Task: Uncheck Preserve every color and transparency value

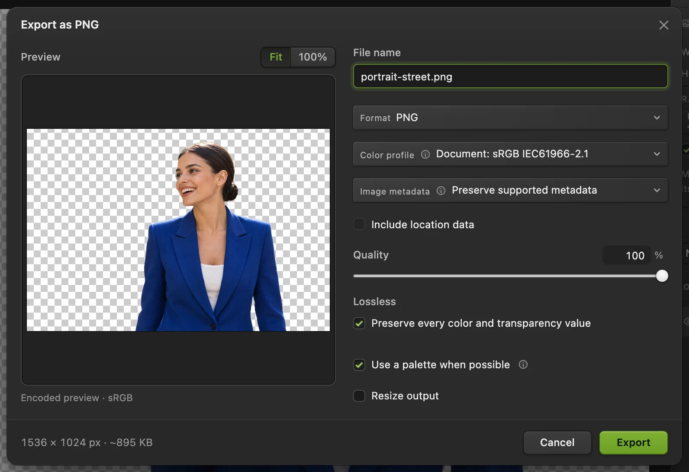Action: pyautogui.click(x=359, y=323)
